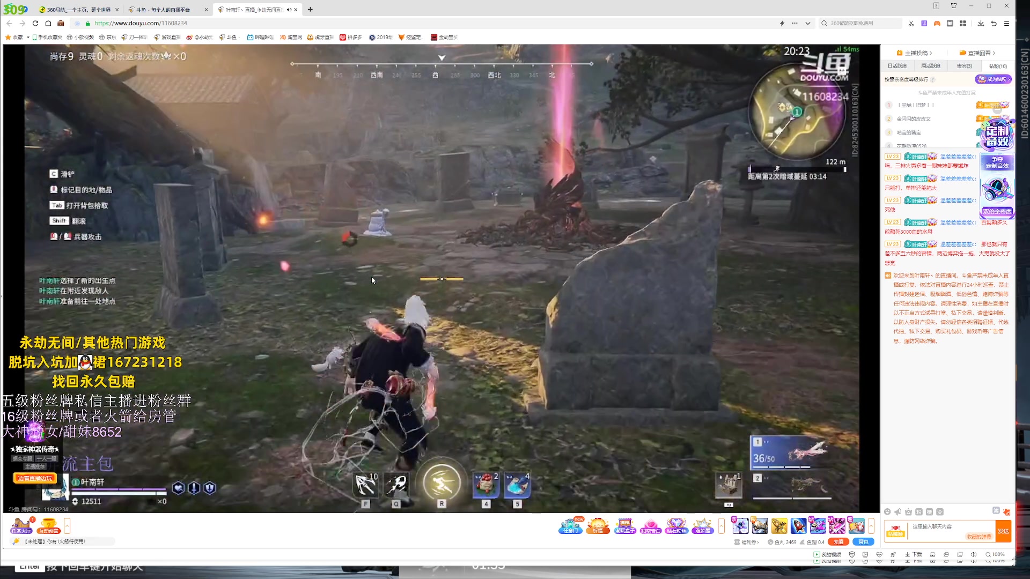Open the 任务大厅 task hall icon

(21, 525)
